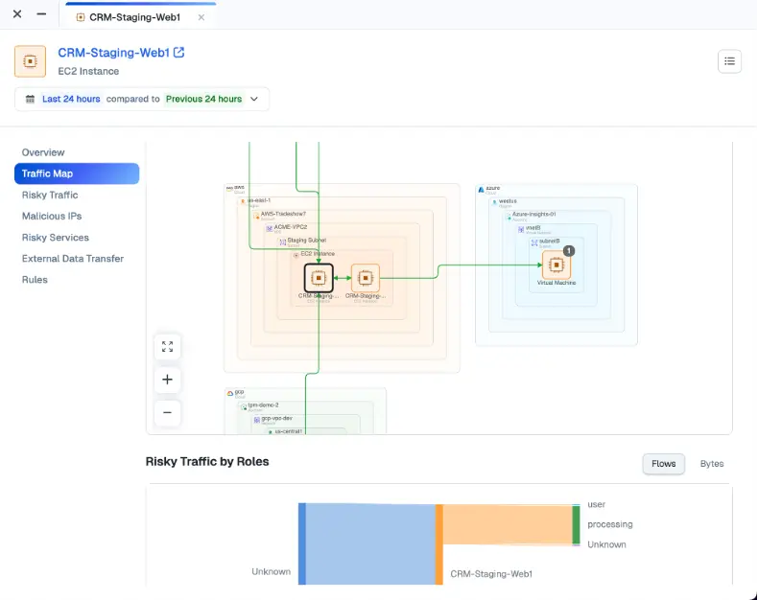Open Malicious IPs section

tap(52, 216)
